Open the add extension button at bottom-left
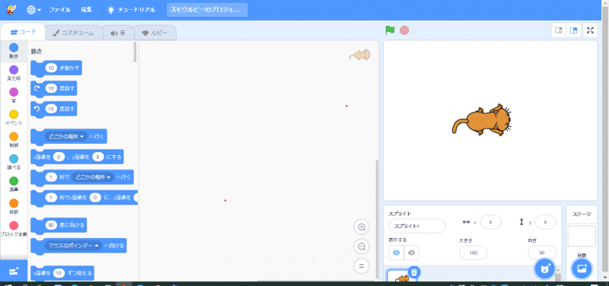This screenshot has height=286, width=609. (14, 271)
